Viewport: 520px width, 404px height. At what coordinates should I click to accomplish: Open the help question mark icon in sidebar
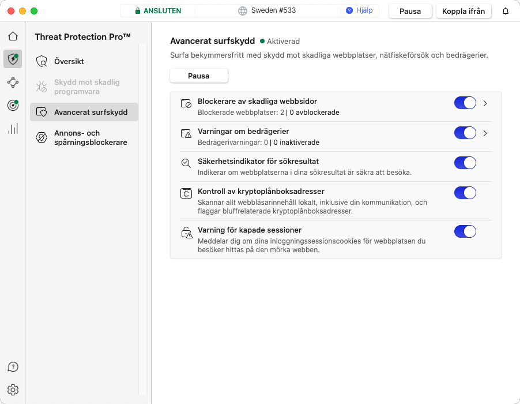pos(13,367)
